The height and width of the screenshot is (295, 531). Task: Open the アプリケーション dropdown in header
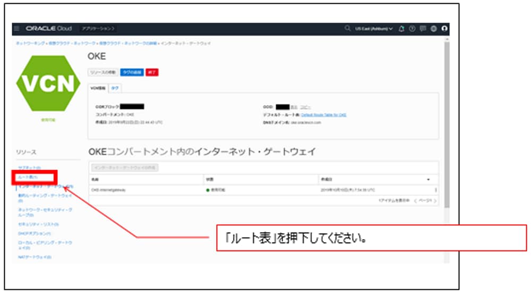98,29
